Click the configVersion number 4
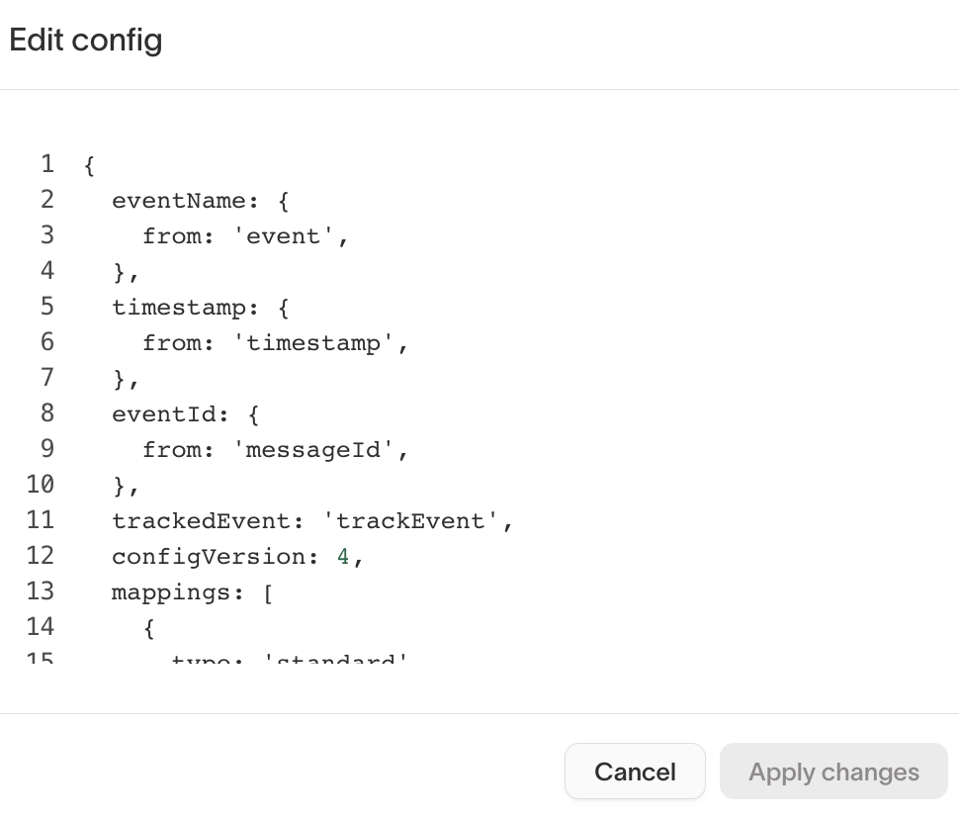 [340, 556]
